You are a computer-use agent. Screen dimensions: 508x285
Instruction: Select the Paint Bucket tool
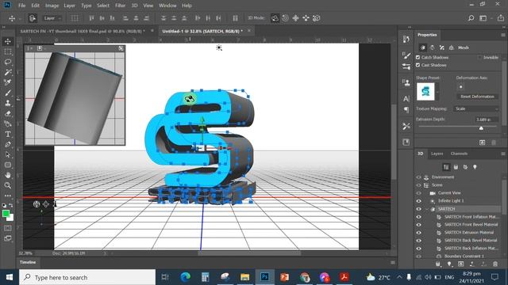pyautogui.click(x=8, y=123)
